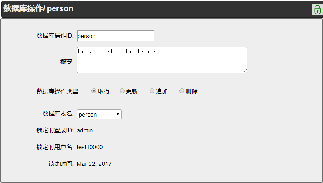Click into the 概要 summary textarea
This screenshot has height=183, width=323.
(x=161, y=60)
